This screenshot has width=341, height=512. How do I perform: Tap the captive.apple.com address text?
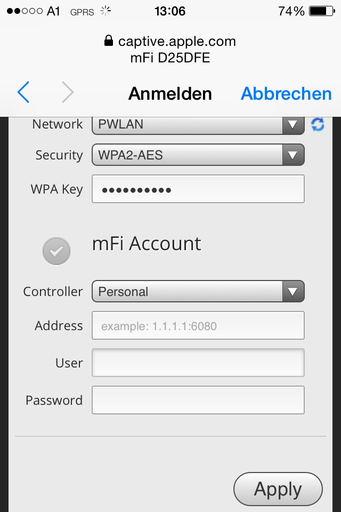pos(177,42)
